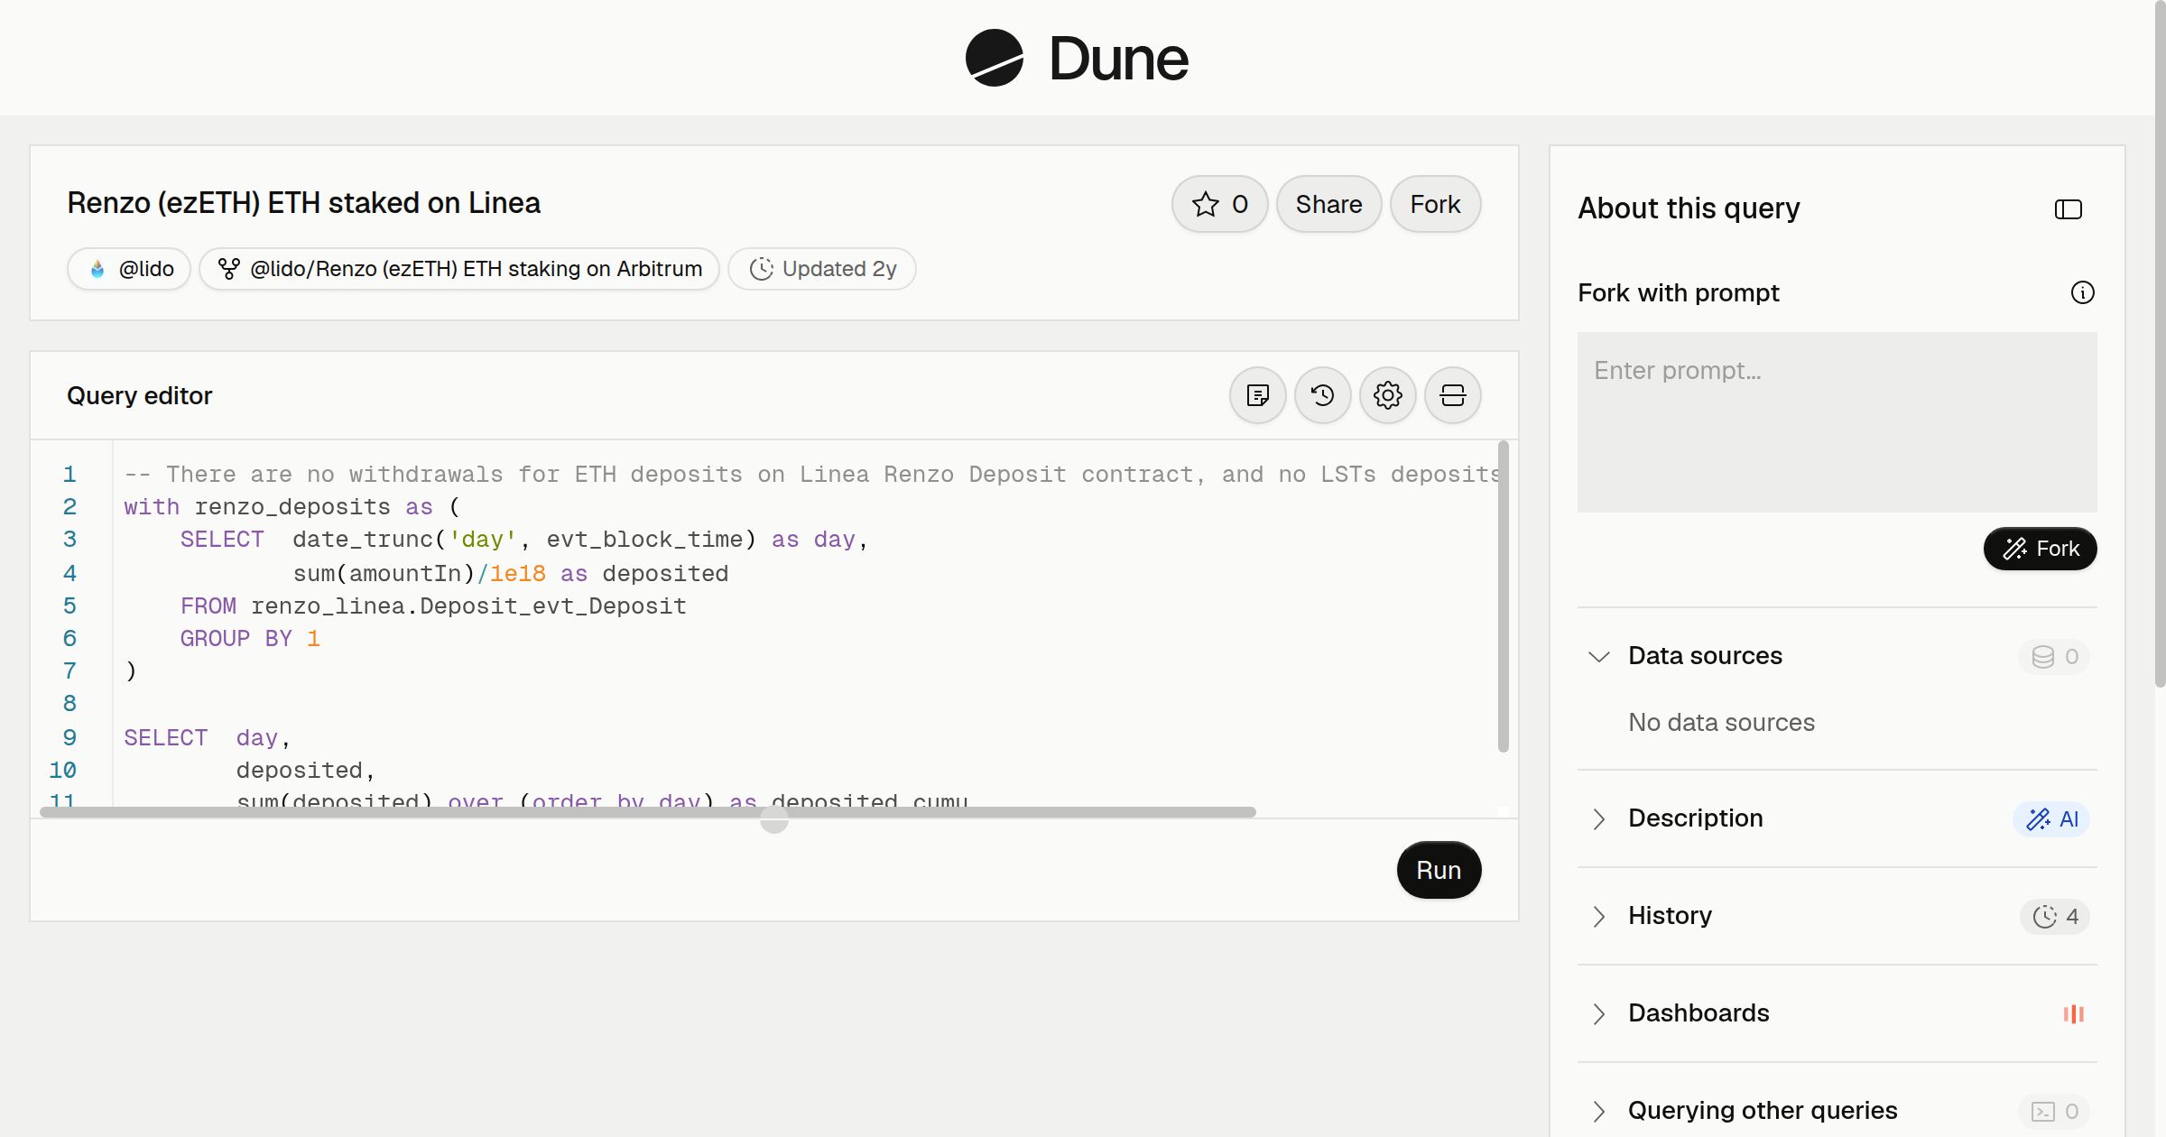Collapse the About this query sidebar
The width and height of the screenshot is (2166, 1137).
point(2069,209)
